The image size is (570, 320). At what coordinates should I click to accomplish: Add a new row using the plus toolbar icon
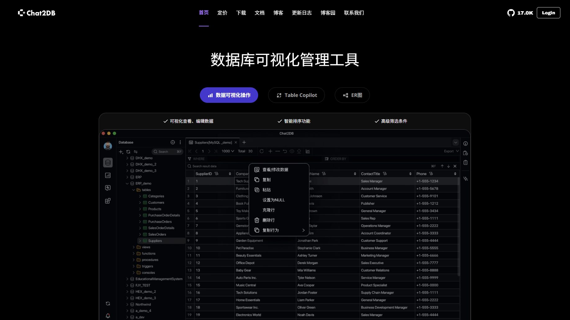coord(270,151)
